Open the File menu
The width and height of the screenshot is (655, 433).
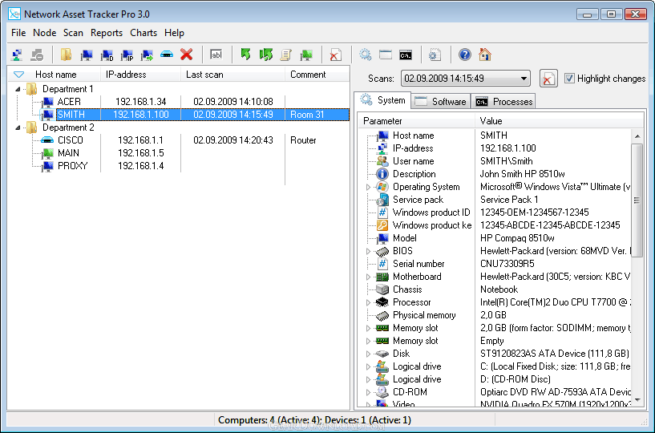click(x=18, y=33)
